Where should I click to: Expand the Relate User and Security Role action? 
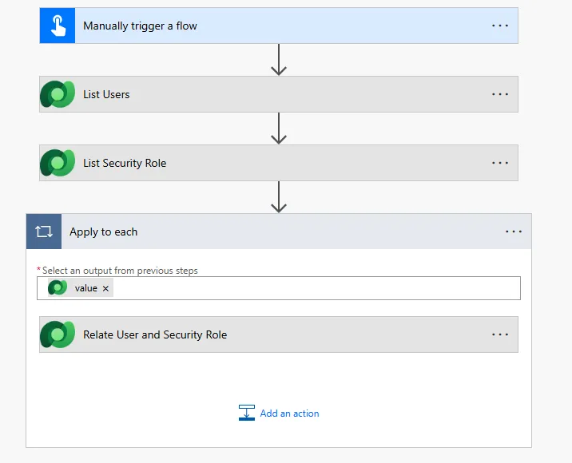point(279,334)
